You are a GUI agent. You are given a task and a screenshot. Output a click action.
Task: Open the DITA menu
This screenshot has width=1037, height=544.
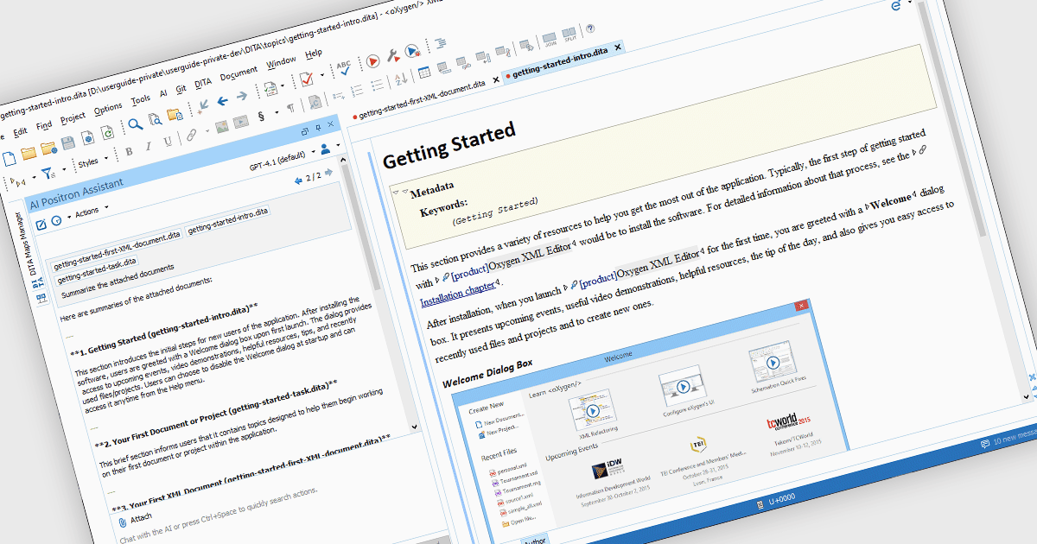coord(203,83)
